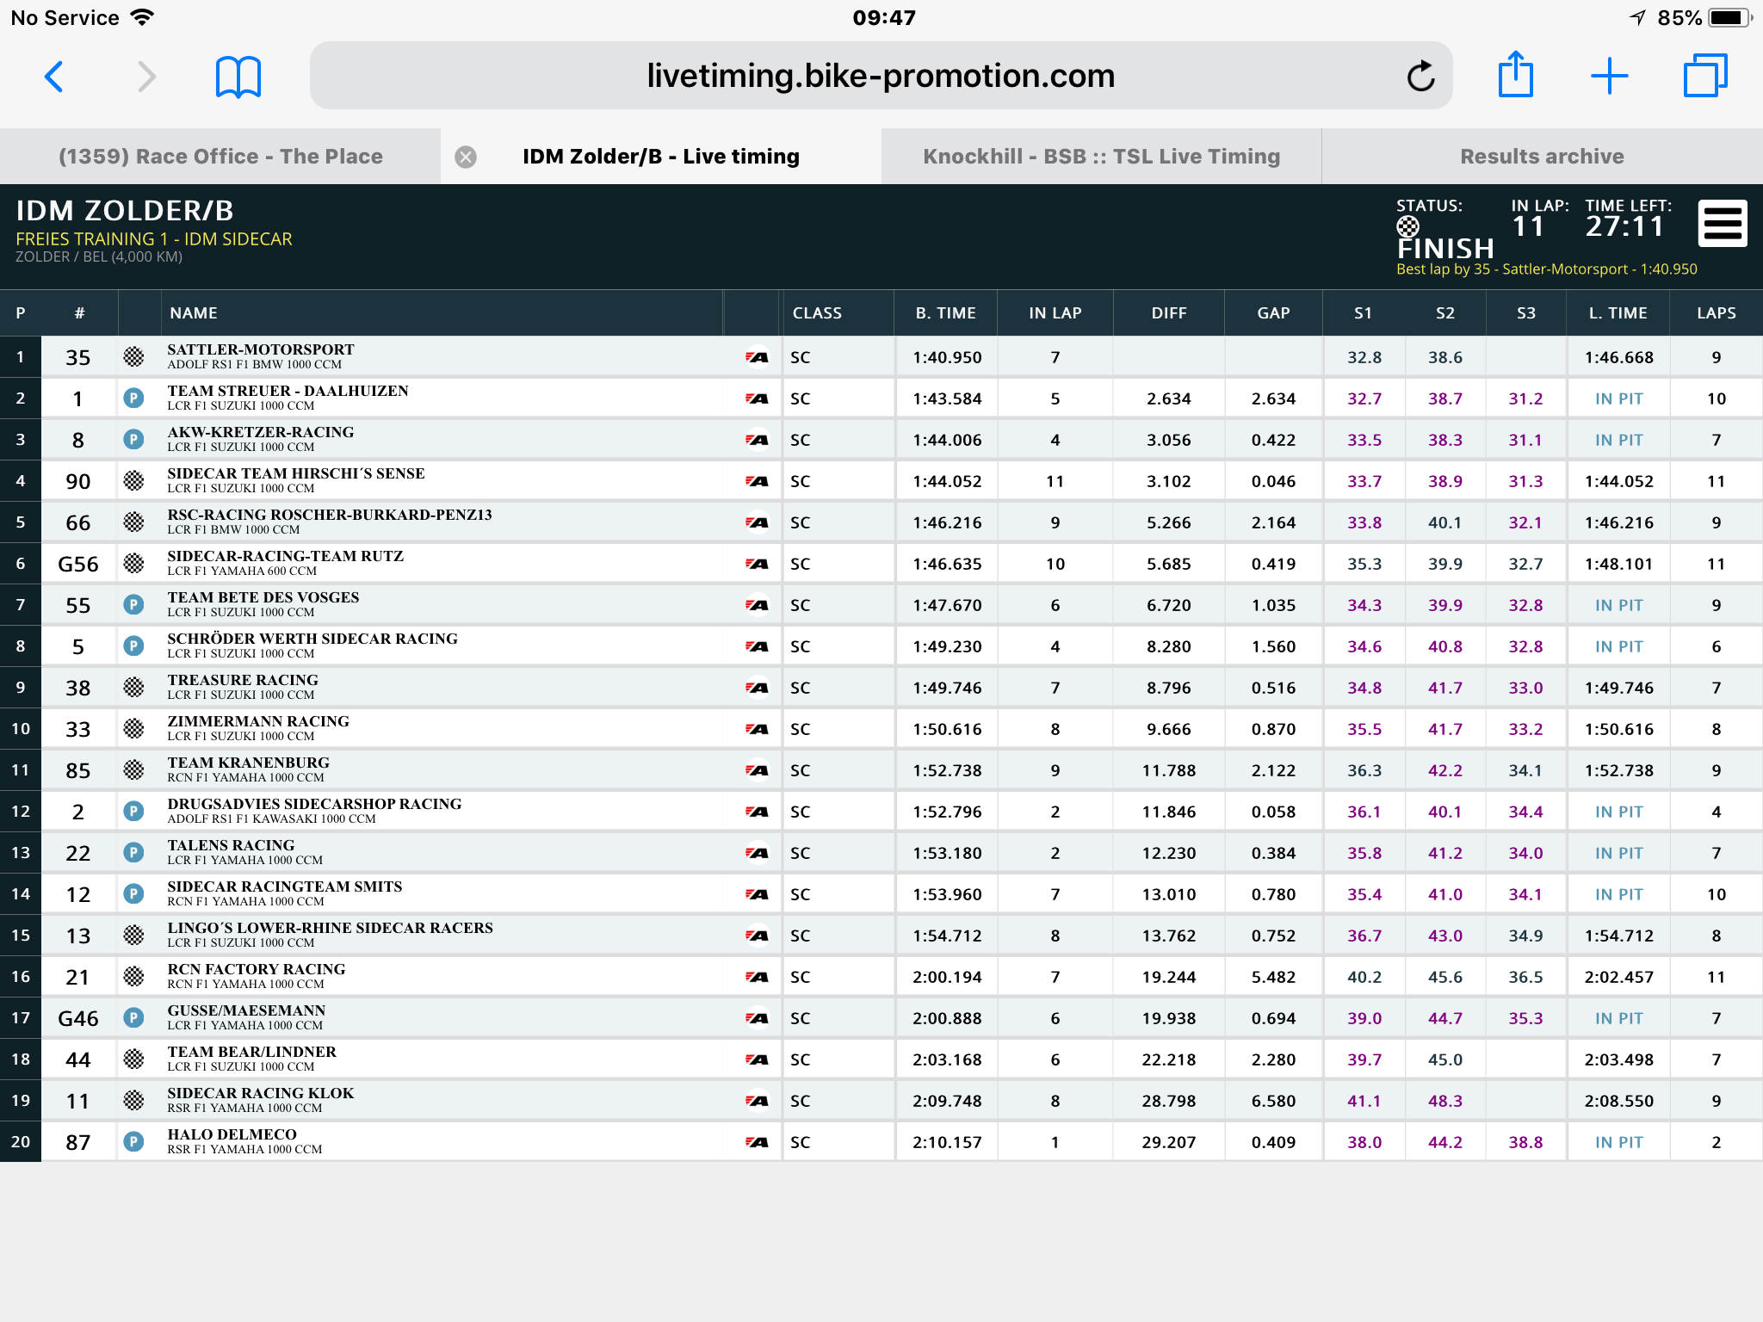1763x1322 pixels.
Task: Tap the Safari back arrow
Action: click(53, 77)
